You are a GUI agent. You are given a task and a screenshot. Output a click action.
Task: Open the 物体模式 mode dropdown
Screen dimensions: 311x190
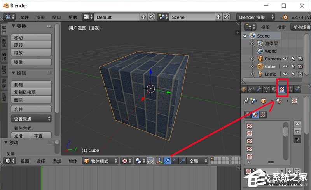(100, 161)
